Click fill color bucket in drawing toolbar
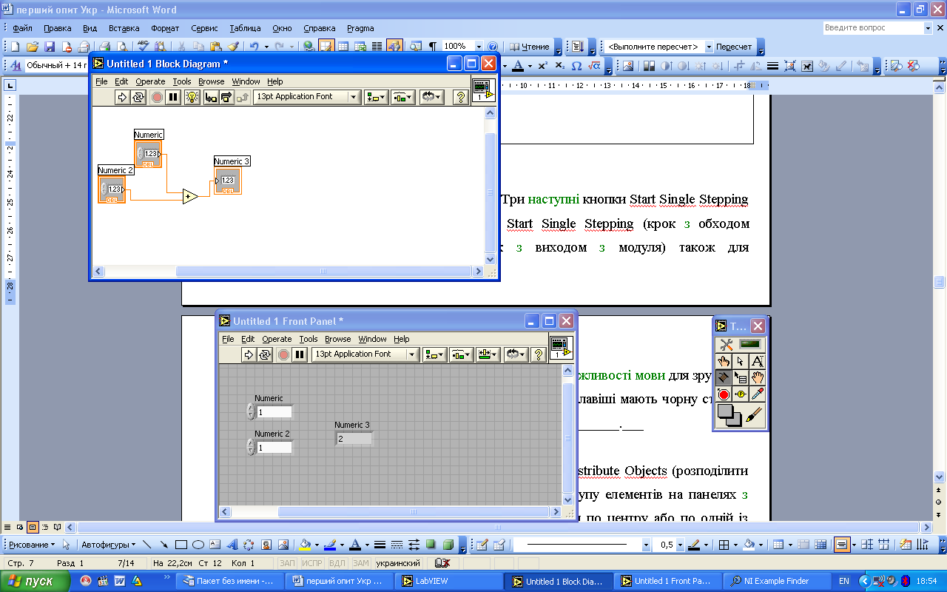The height and width of the screenshot is (592, 947). pos(304,545)
